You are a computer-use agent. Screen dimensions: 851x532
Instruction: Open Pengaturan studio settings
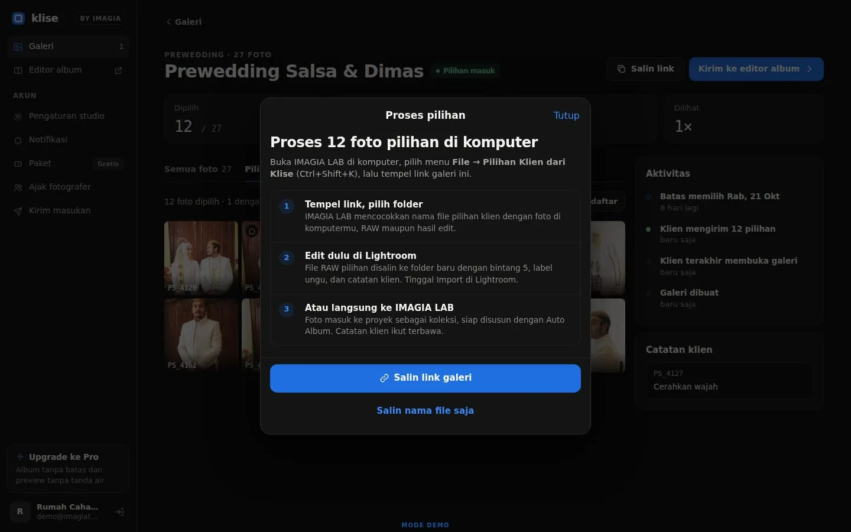(x=69, y=116)
